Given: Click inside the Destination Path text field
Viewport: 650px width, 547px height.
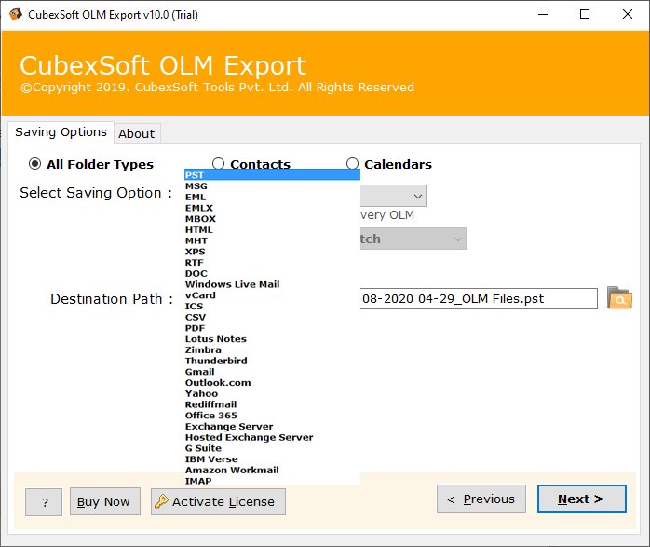Looking at the screenshot, I should [x=478, y=299].
